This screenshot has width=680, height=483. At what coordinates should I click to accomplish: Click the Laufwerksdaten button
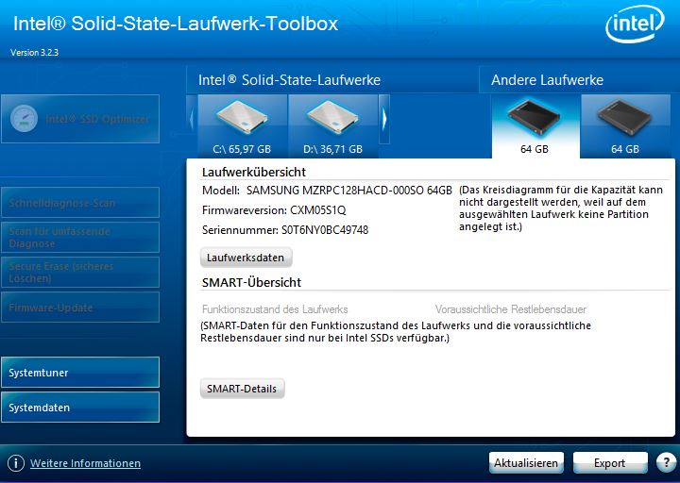point(246,258)
